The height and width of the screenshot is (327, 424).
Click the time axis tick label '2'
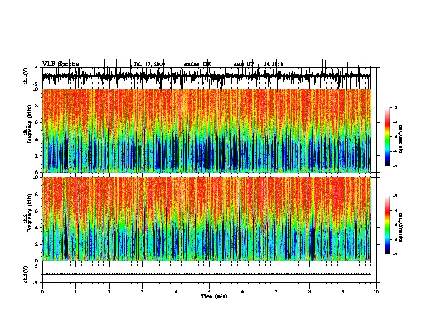pos(109,292)
